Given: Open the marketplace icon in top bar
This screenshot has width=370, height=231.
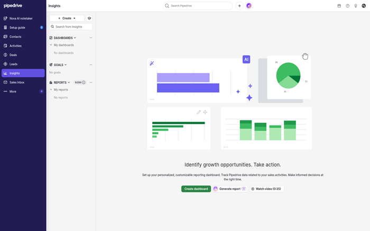Looking at the screenshot, I should tap(339, 6).
